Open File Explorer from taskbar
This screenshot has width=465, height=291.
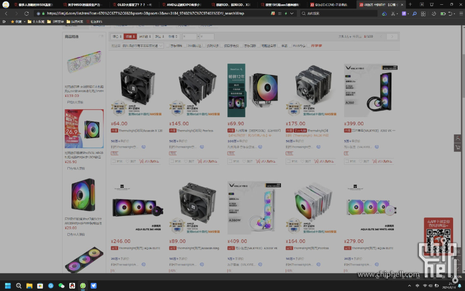click(29, 286)
